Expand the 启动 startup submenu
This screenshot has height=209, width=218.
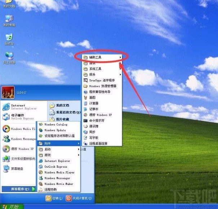tap(59, 149)
